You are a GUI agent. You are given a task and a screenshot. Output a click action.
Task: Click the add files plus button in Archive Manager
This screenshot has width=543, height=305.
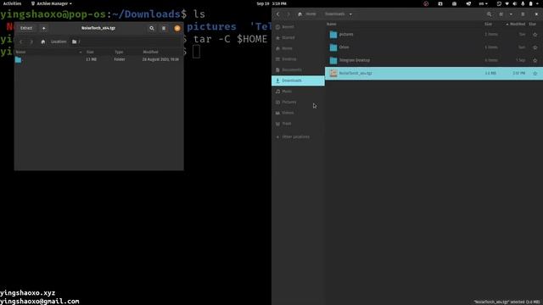(x=43, y=28)
